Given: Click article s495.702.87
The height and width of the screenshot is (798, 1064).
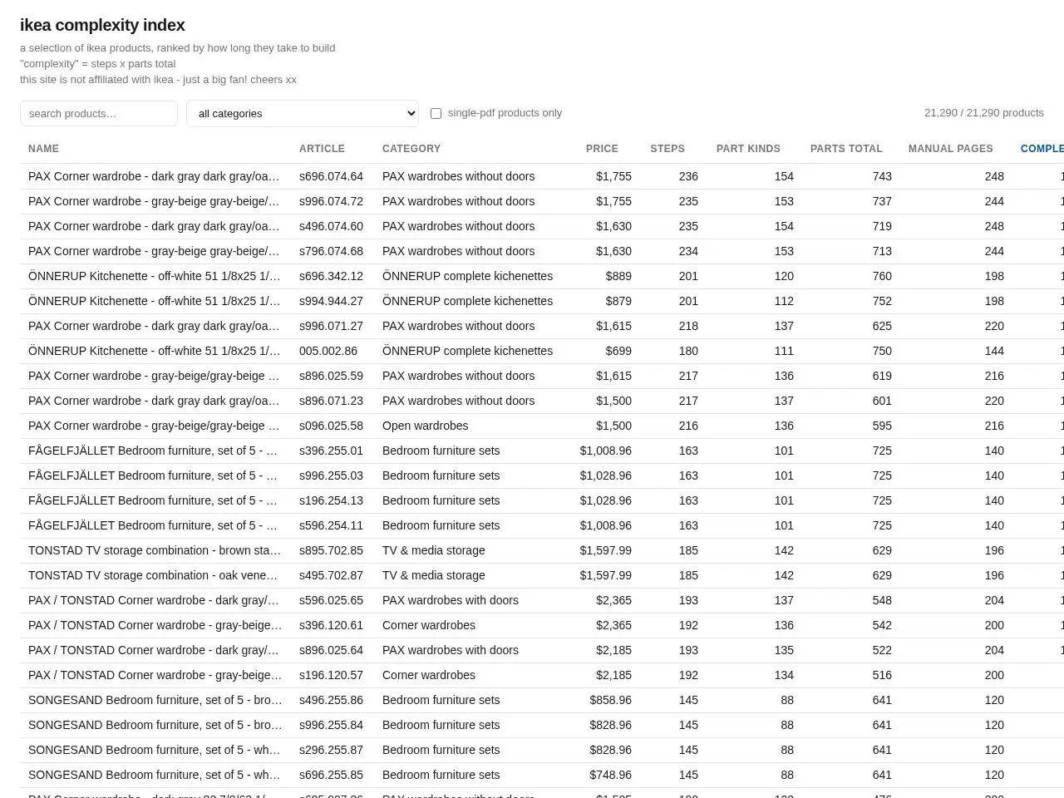Looking at the screenshot, I should point(331,575).
